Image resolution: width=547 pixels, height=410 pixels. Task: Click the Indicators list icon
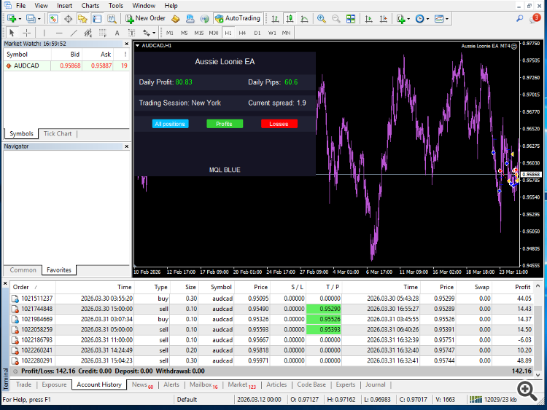point(401,18)
